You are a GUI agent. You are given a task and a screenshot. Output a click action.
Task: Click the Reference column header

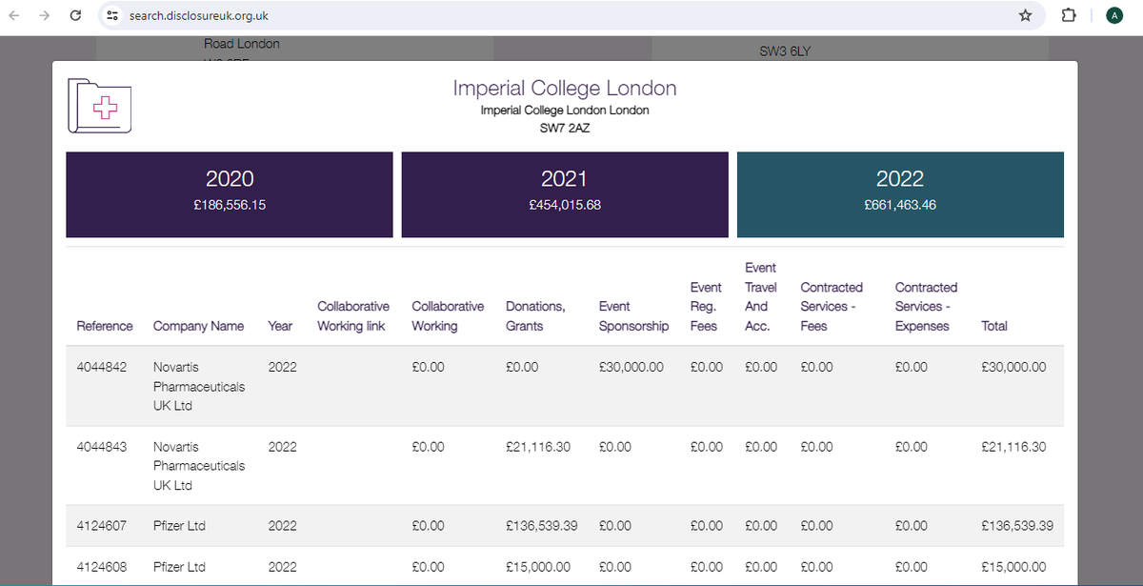point(105,326)
